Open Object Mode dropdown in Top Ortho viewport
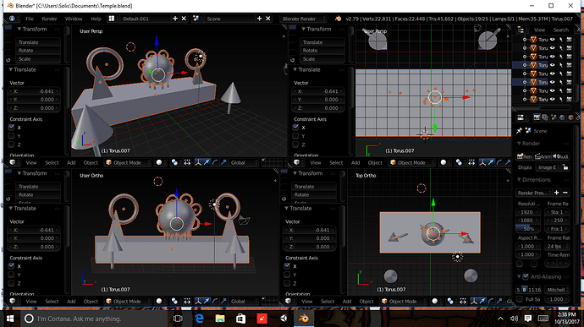This screenshot has width=584, height=327. tap(404, 302)
